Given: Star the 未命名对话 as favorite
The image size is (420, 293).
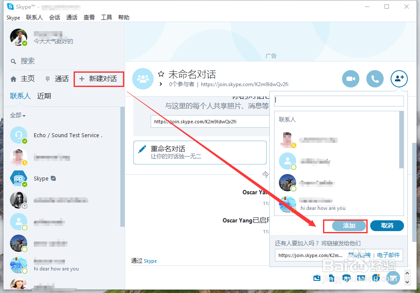Looking at the screenshot, I should point(161,74).
